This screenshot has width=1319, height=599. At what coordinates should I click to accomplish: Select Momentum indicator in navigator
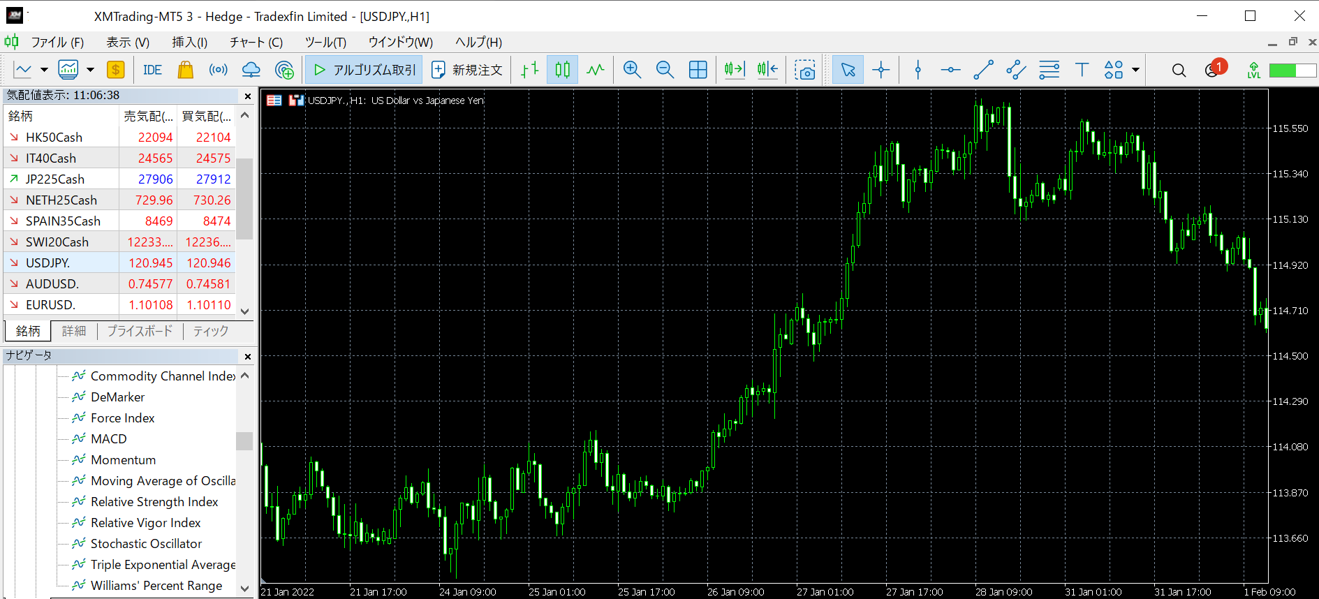123,460
